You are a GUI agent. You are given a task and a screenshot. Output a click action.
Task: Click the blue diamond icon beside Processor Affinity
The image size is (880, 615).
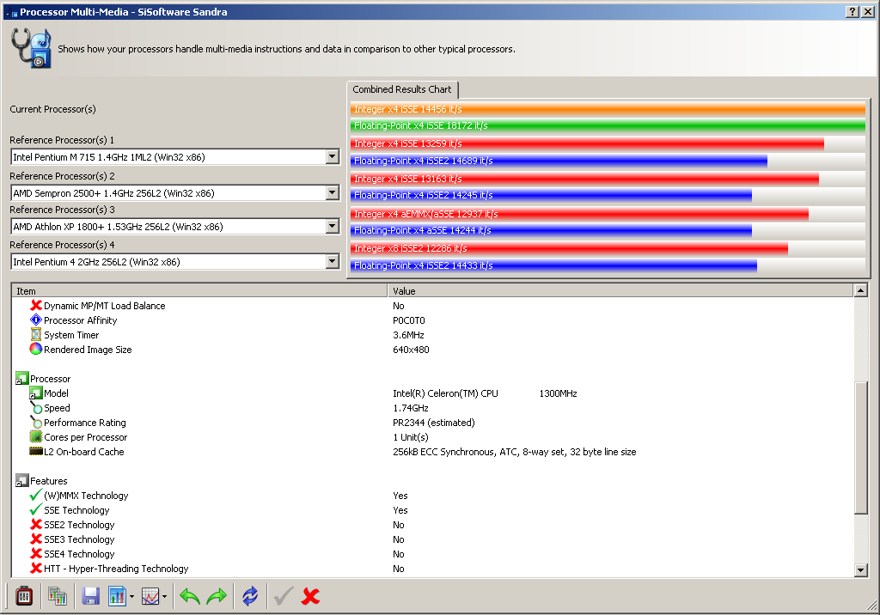point(36,320)
